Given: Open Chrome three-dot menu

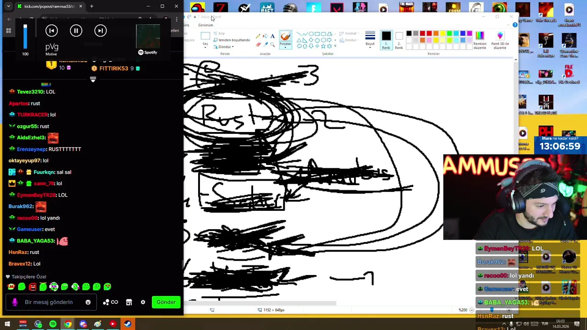Looking at the screenshot, I should tap(176, 19).
